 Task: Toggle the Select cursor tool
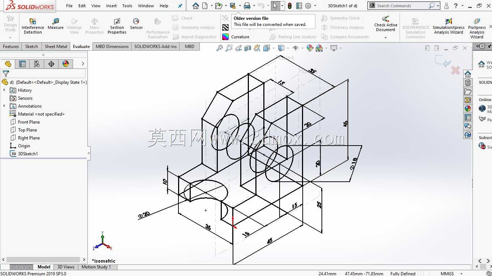(275, 6)
